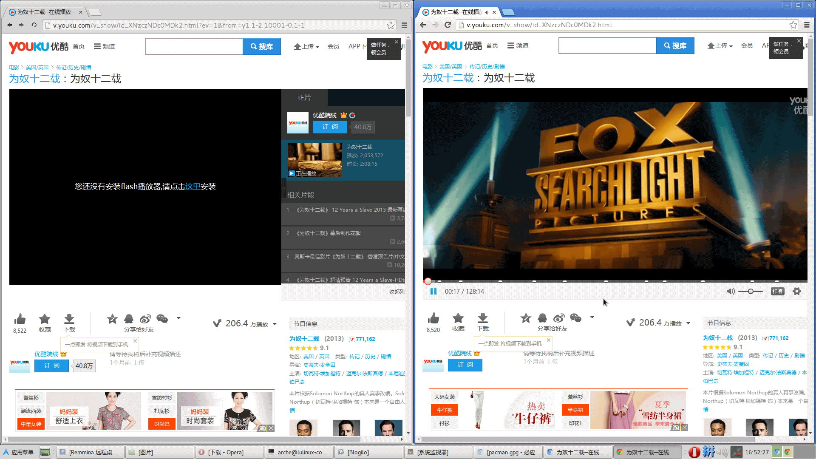The image size is (816, 459).
Task: Open Chrome menu in right browser
Action: click(807, 25)
